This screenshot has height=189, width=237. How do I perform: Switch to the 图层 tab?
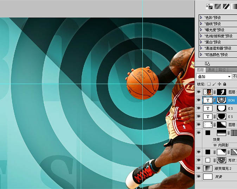coord(200,70)
